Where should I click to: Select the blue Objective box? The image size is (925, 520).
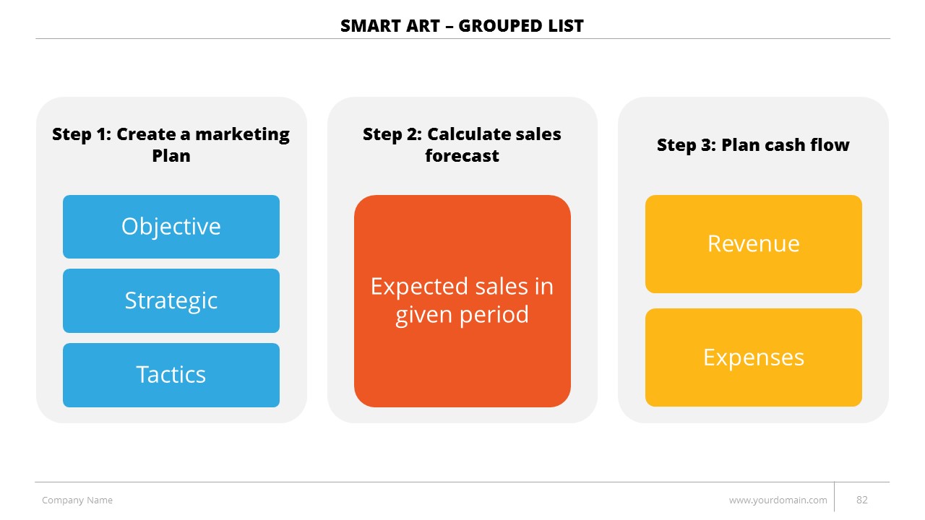click(171, 227)
